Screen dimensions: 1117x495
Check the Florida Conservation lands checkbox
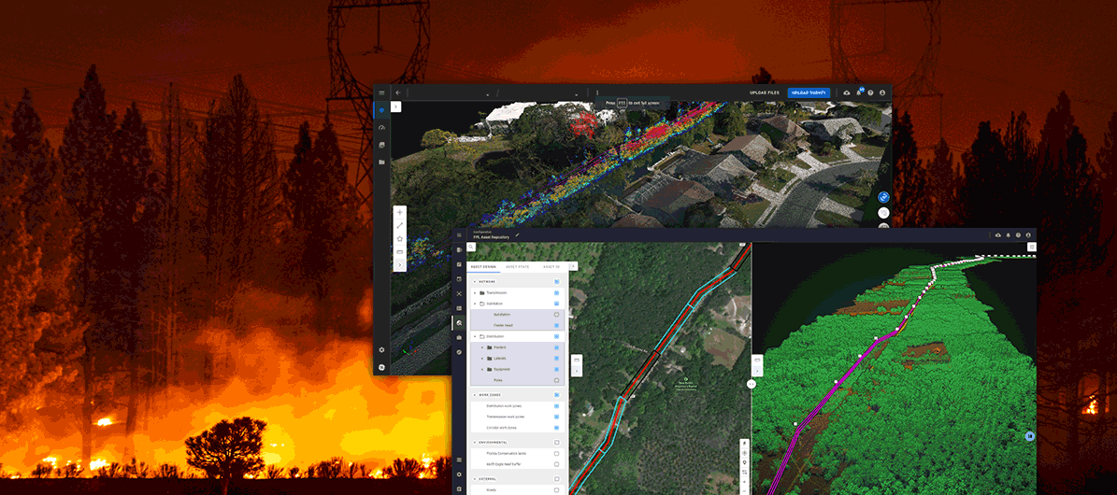[x=556, y=453]
